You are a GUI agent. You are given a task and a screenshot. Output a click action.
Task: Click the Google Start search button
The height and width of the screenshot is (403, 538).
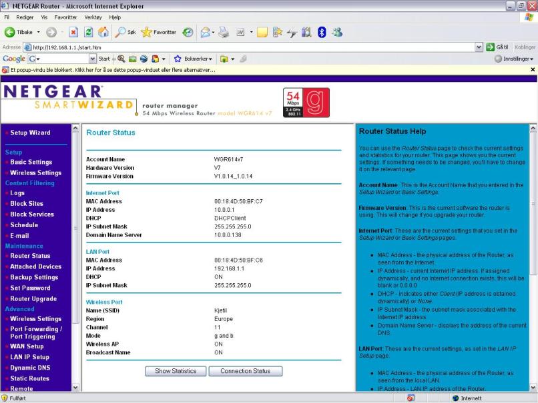(104, 59)
